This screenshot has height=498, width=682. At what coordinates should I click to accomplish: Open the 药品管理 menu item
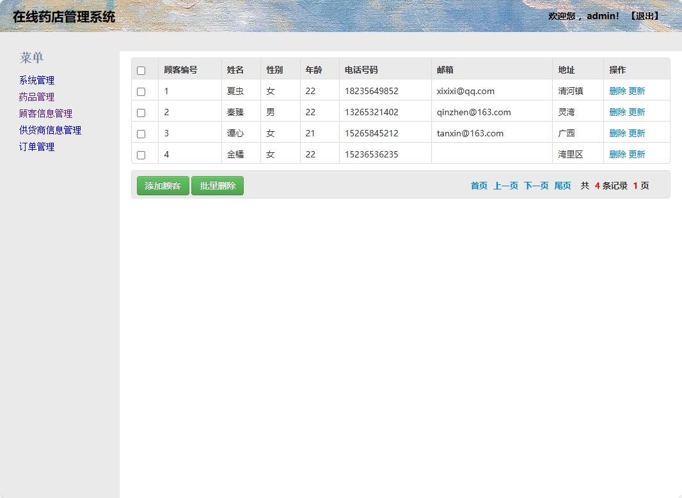[36, 97]
